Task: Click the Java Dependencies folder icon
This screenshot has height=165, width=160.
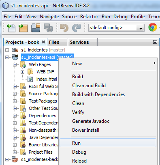Action: click(23, 137)
